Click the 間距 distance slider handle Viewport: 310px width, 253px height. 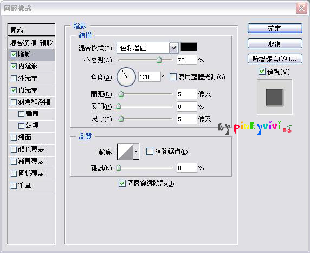(121, 94)
